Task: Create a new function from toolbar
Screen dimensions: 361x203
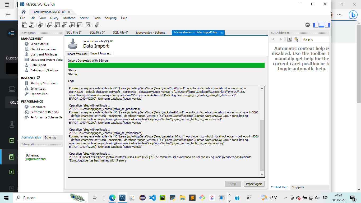Action: click(79, 25)
